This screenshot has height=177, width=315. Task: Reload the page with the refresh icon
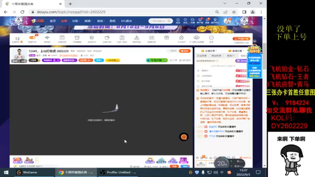pos(22,12)
